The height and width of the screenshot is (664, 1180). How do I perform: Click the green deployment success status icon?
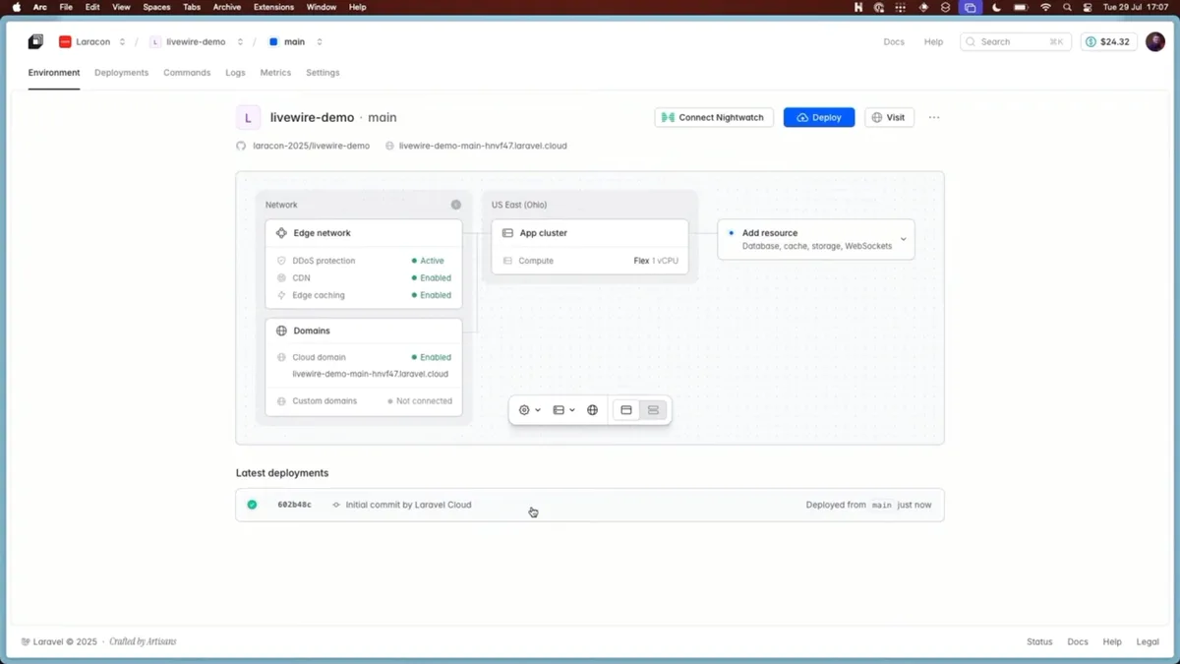point(252,505)
